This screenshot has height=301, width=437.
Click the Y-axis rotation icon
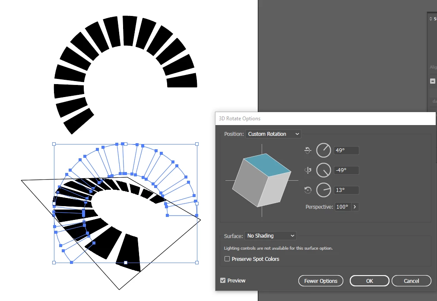[308, 170]
